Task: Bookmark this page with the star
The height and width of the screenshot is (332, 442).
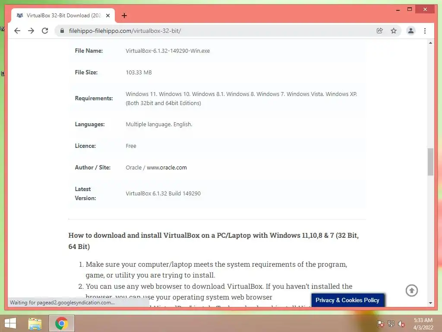Action: click(x=394, y=31)
